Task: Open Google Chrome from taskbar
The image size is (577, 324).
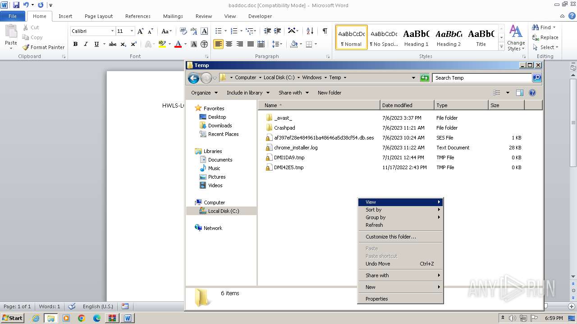Action: tap(81, 318)
